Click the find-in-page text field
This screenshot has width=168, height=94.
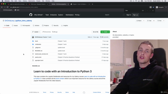[133, 10]
